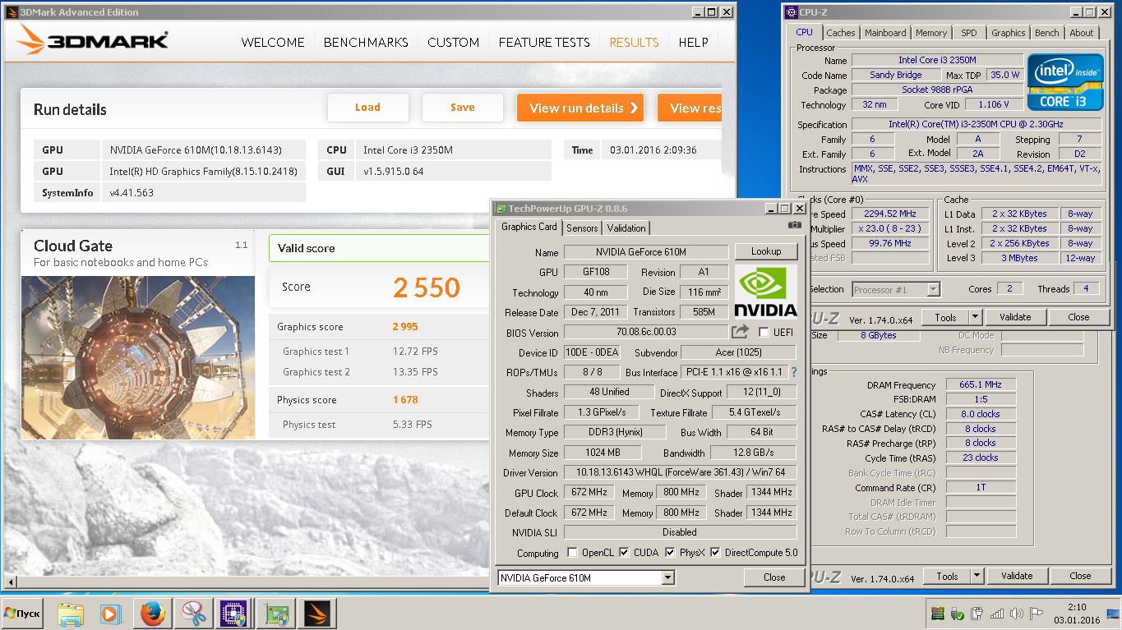This screenshot has width=1122, height=630.
Task: Click the 3DMark title bar app icon
Action: point(12,12)
